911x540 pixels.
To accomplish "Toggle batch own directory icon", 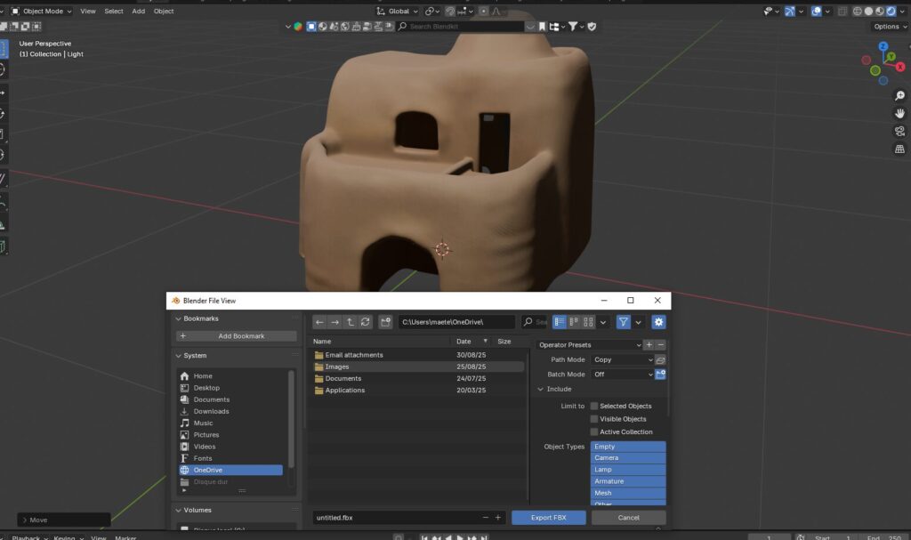I will point(661,375).
